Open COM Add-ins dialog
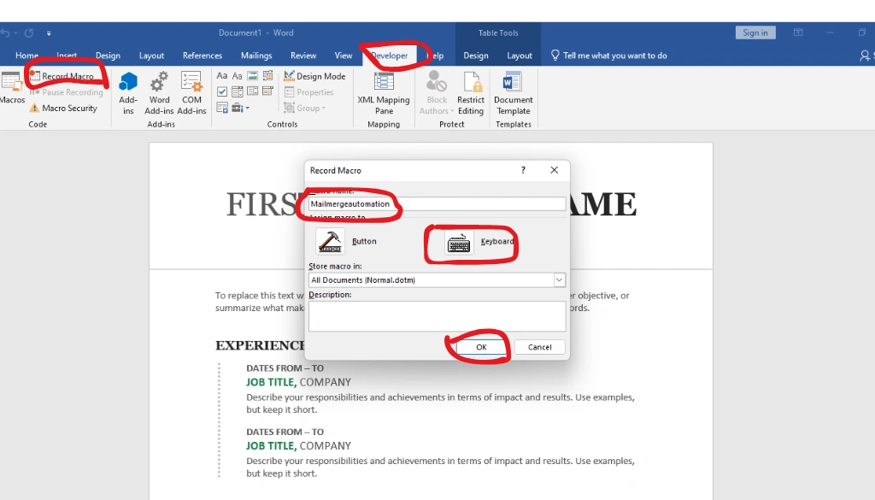Viewport: 875px width, 500px height. 191,92
